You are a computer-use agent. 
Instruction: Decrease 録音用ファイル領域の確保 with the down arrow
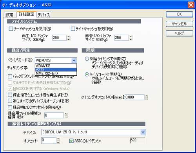[x=66, y=117]
